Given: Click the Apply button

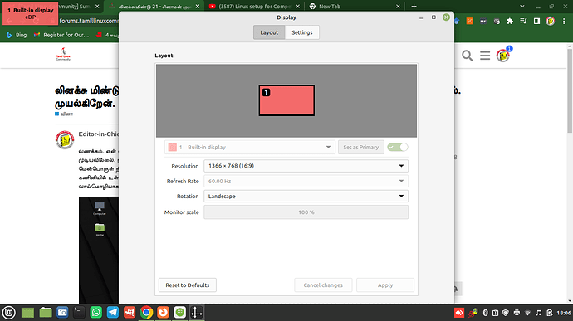Looking at the screenshot, I should coord(385,285).
